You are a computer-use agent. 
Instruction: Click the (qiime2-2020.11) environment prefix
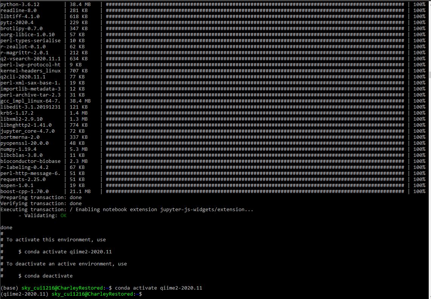[24, 294]
